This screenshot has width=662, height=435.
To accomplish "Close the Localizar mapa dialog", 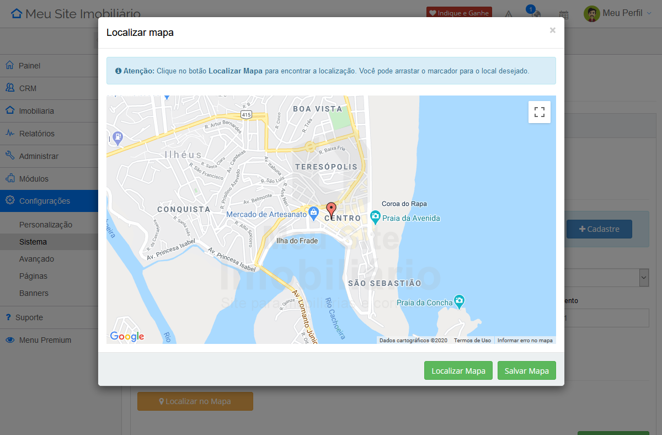I will coord(552,30).
